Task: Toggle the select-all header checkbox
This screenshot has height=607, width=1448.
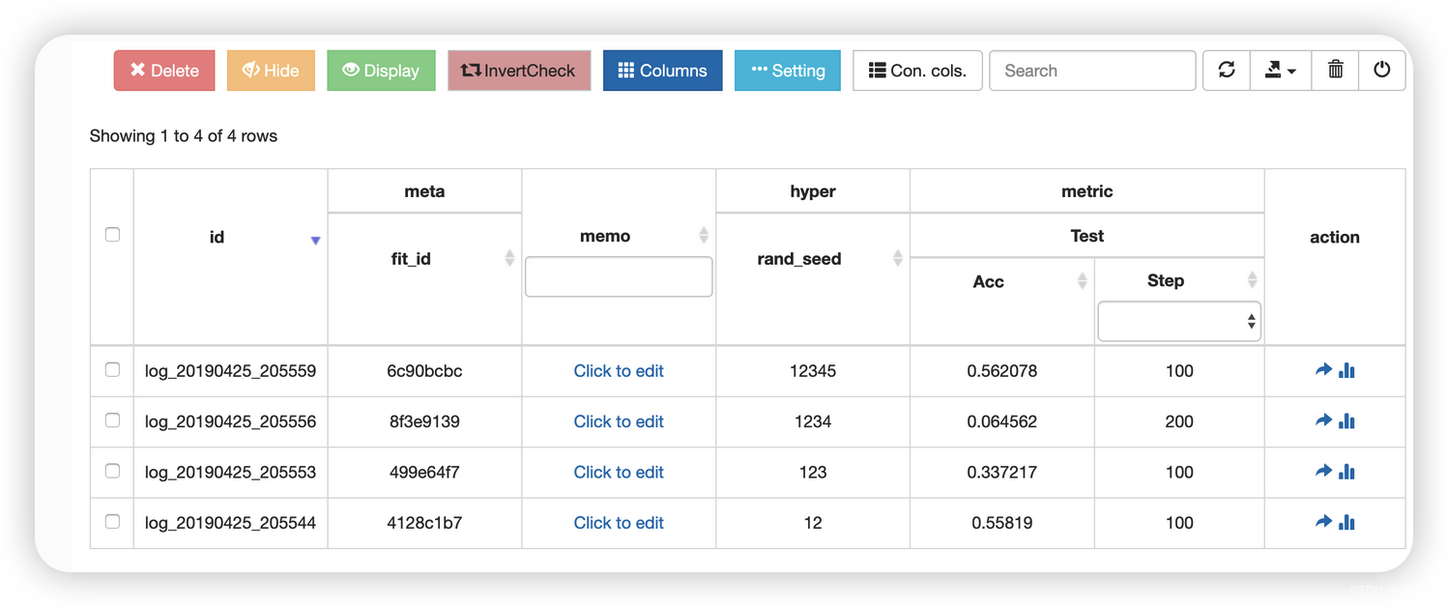Action: [112, 235]
